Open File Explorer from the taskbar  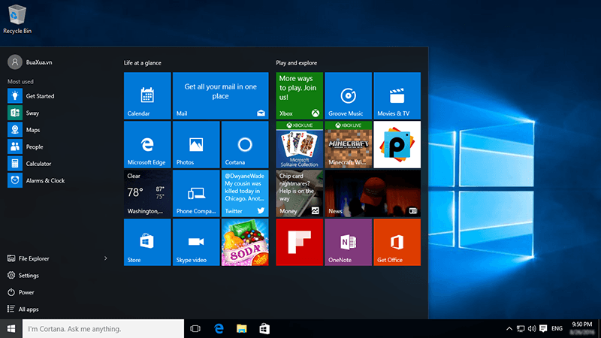coord(241,329)
